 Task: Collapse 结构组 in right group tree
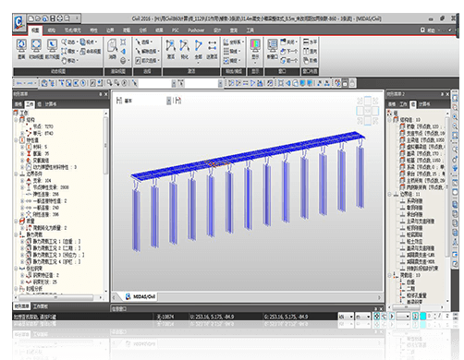click(x=389, y=120)
